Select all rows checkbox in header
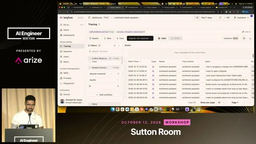 click(x=125, y=62)
